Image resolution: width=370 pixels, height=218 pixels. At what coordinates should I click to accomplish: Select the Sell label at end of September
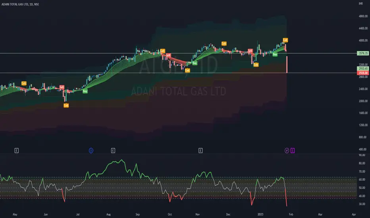168,55
